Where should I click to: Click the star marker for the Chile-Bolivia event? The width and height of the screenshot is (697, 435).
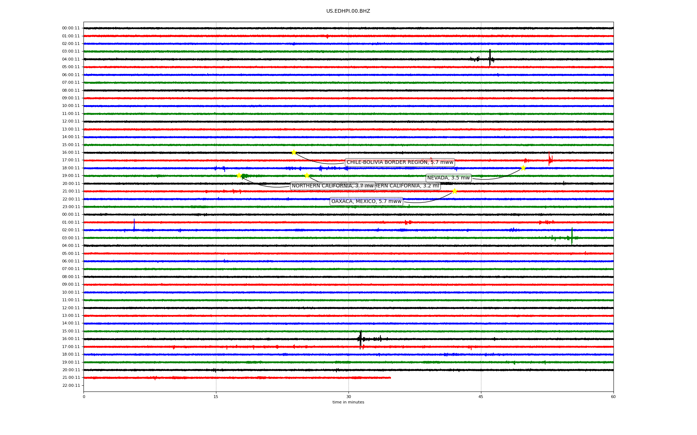point(294,152)
